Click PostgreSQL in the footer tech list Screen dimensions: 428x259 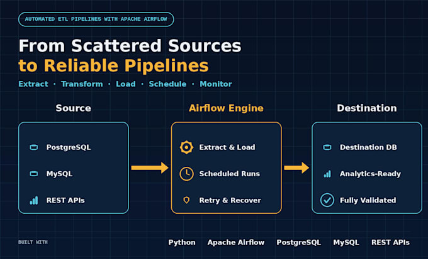pos(298,243)
